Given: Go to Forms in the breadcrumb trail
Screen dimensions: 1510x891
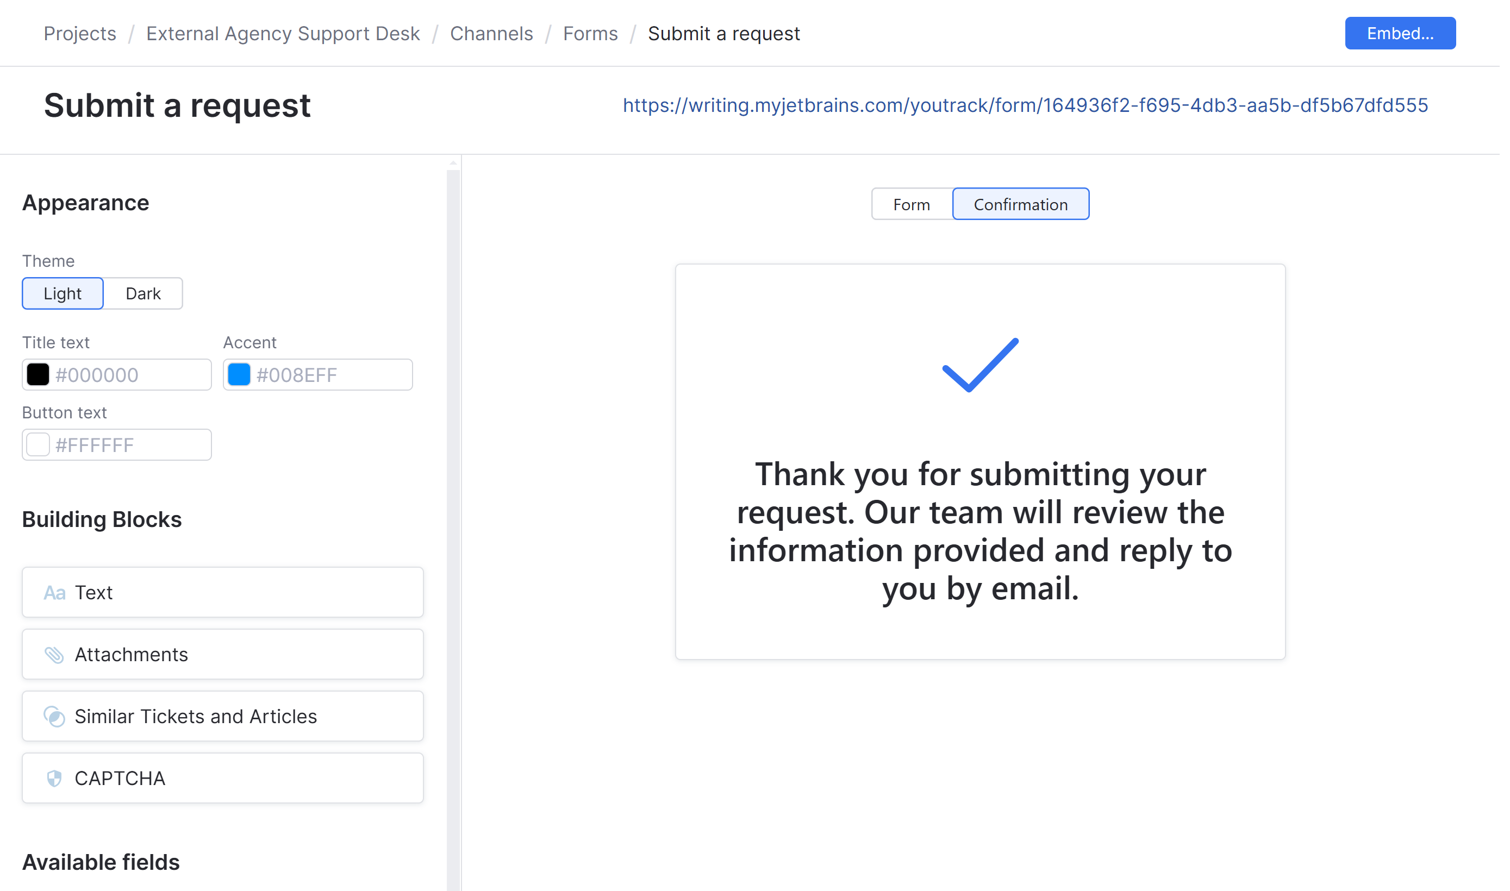Looking at the screenshot, I should 590,33.
